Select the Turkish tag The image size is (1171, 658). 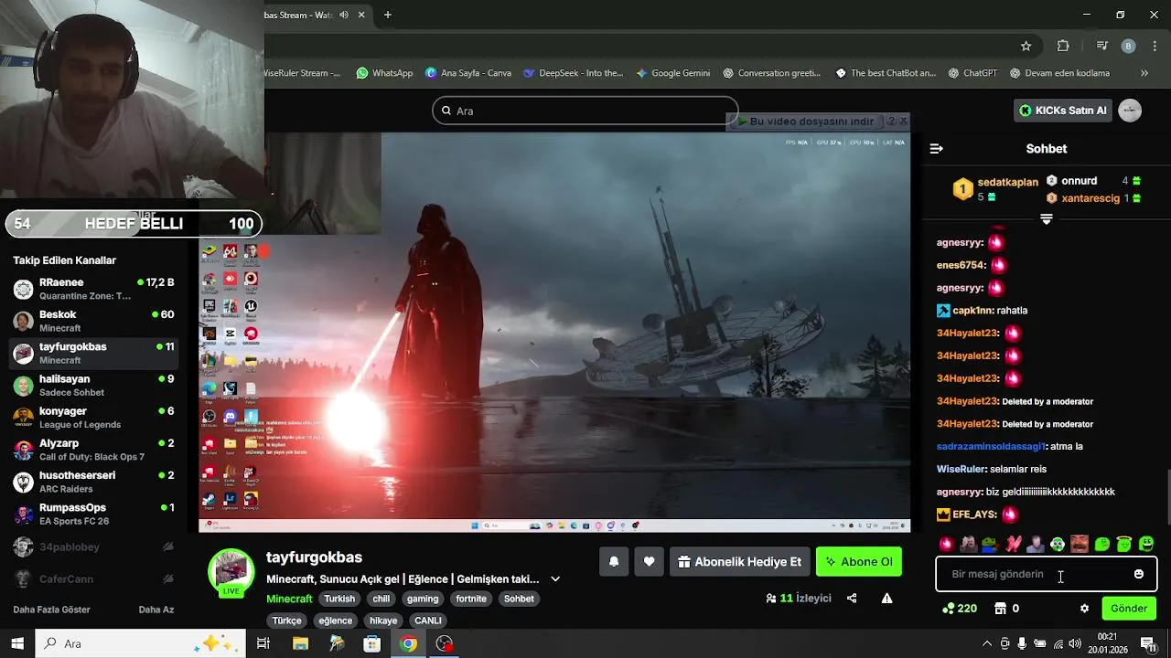[x=338, y=599]
